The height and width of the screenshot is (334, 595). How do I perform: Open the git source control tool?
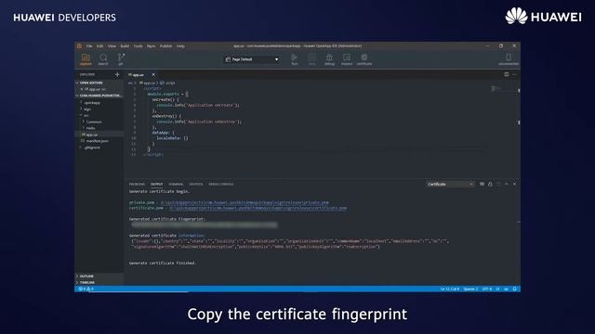(x=121, y=59)
